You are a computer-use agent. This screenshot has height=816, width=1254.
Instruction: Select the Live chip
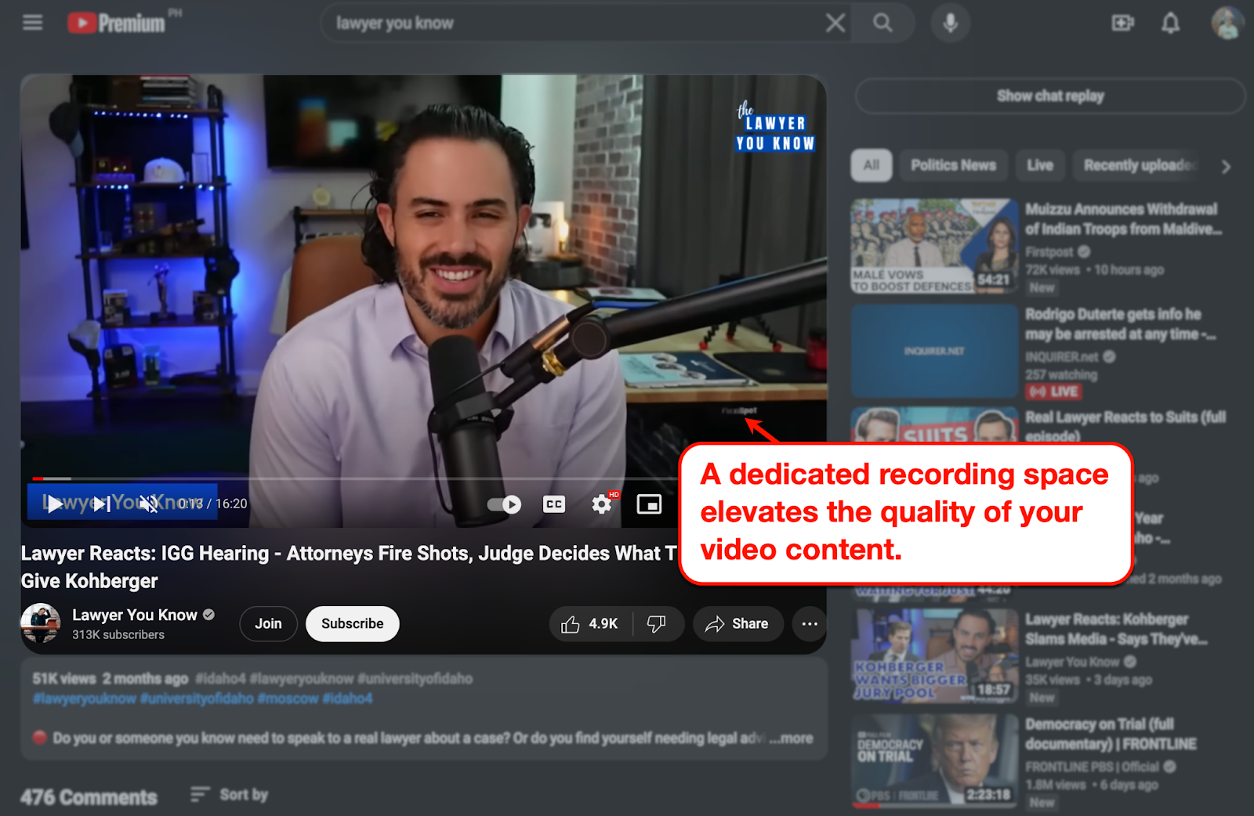pyautogui.click(x=1040, y=165)
